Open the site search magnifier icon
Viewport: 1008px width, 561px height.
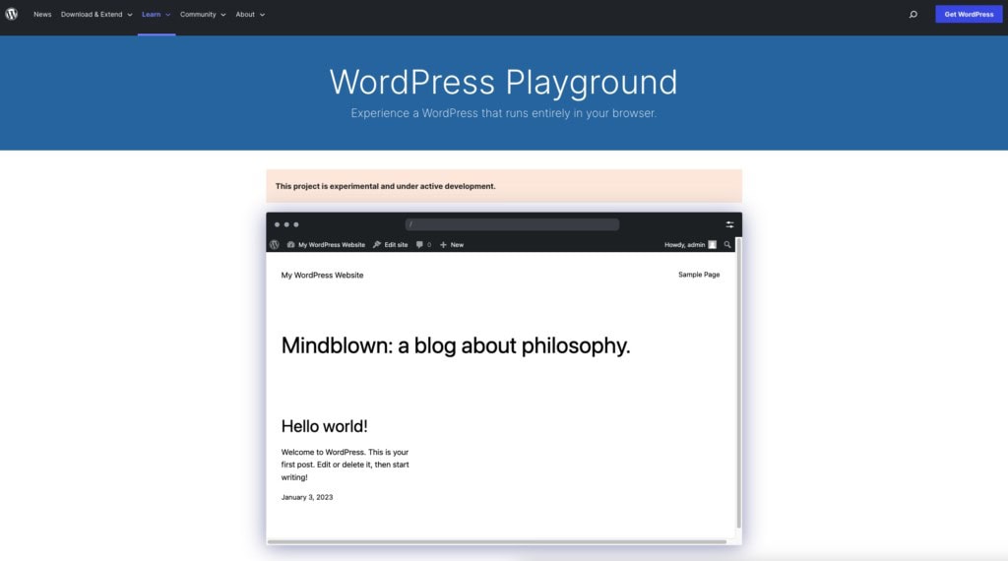(x=913, y=15)
